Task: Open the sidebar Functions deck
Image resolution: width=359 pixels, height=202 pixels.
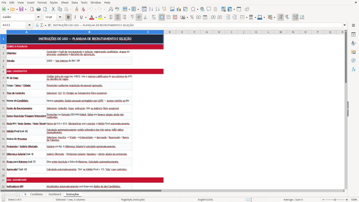Action: coord(353,69)
